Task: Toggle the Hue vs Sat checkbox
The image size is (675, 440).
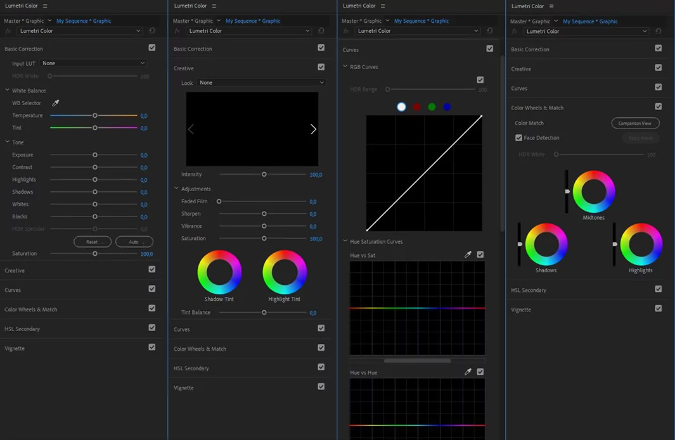Action: click(480, 255)
